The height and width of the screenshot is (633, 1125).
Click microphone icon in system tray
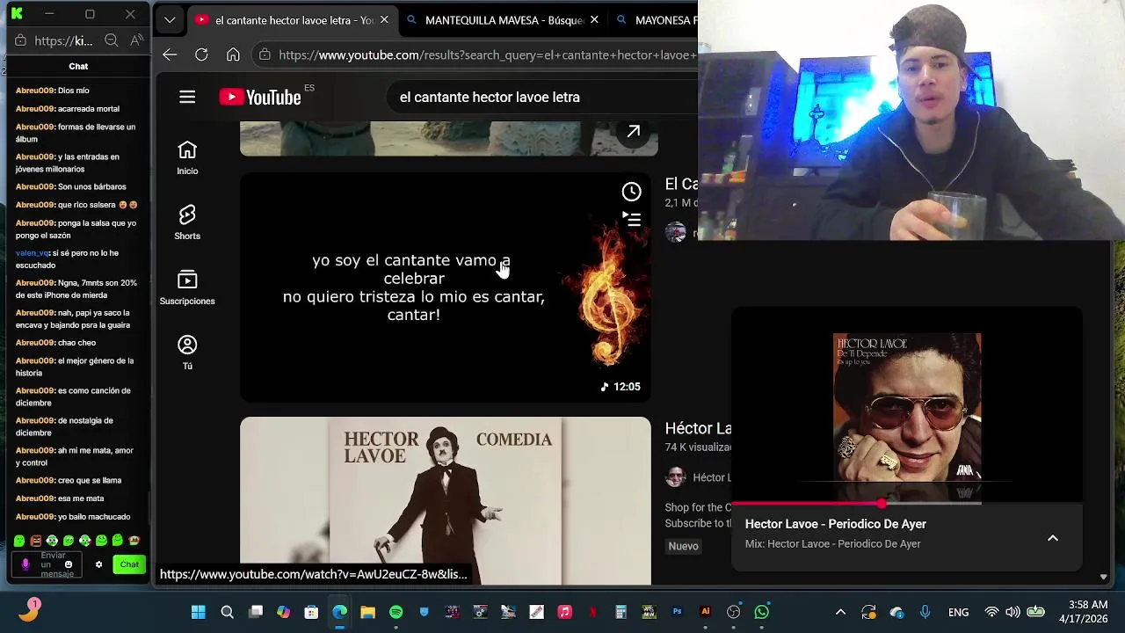tap(925, 612)
